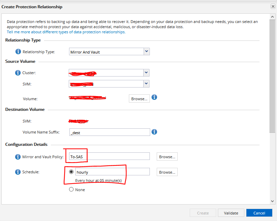
Task: Click info icon next to Cluster label
Action: [x=18, y=73]
